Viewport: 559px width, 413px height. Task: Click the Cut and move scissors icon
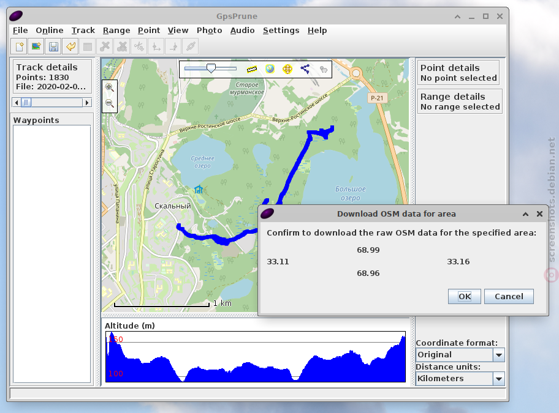click(139, 47)
